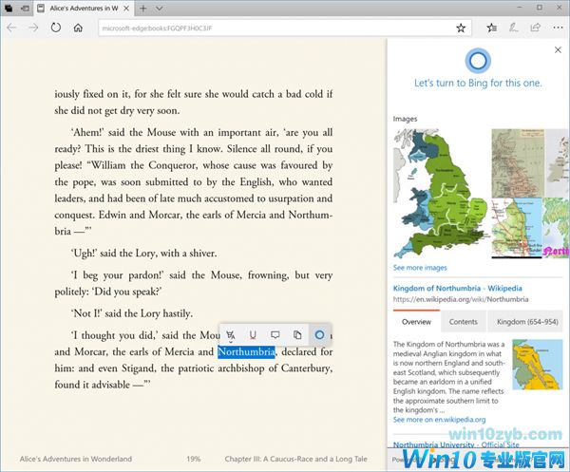Copy the selected text with the copy icon
The height and width of the screenshot is (472, 570).
pyautogui.click(x=297, y=334)
